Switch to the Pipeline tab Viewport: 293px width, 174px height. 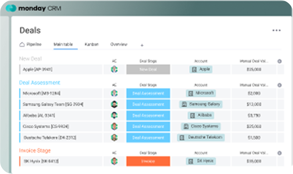click(34, 44)
